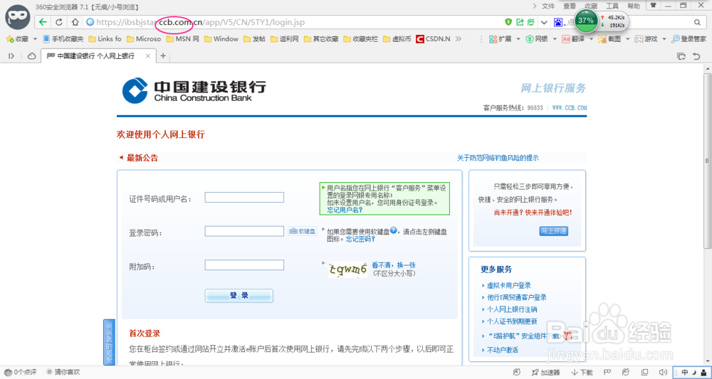Viewport: 712px width, 379px height.
Task: Click 忘记用户名? link
Action: click(x=345, y=210)
